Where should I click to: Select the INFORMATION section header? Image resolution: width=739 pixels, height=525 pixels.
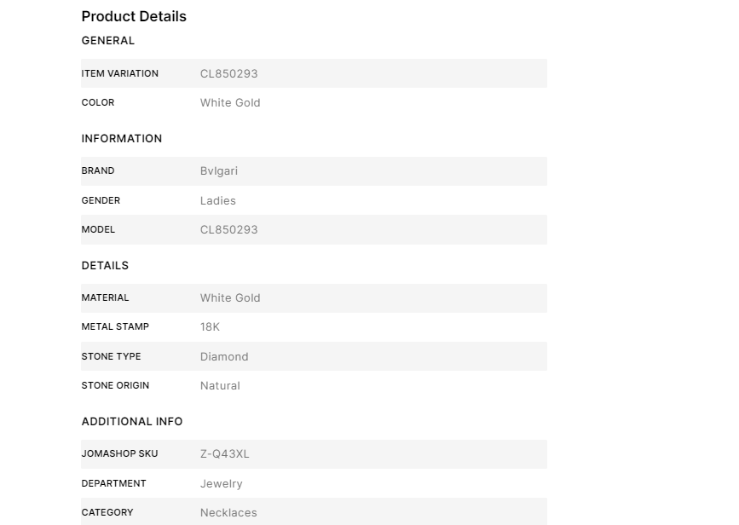click(122, 139)
